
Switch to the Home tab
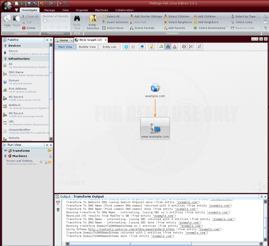tap(63, 40)
